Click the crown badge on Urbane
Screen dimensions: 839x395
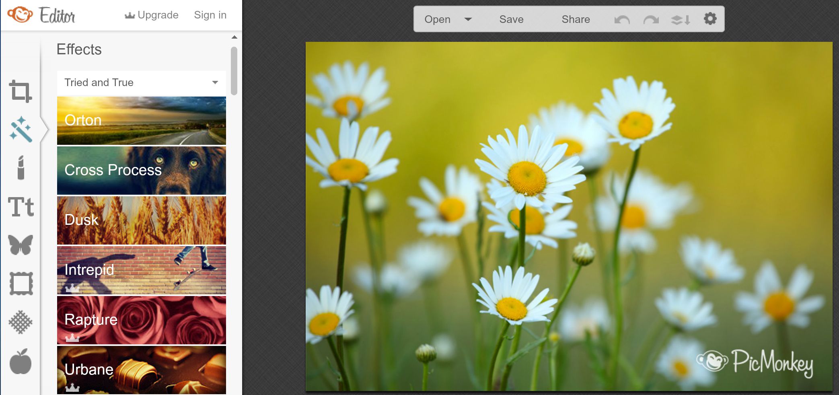coord(72,388)
